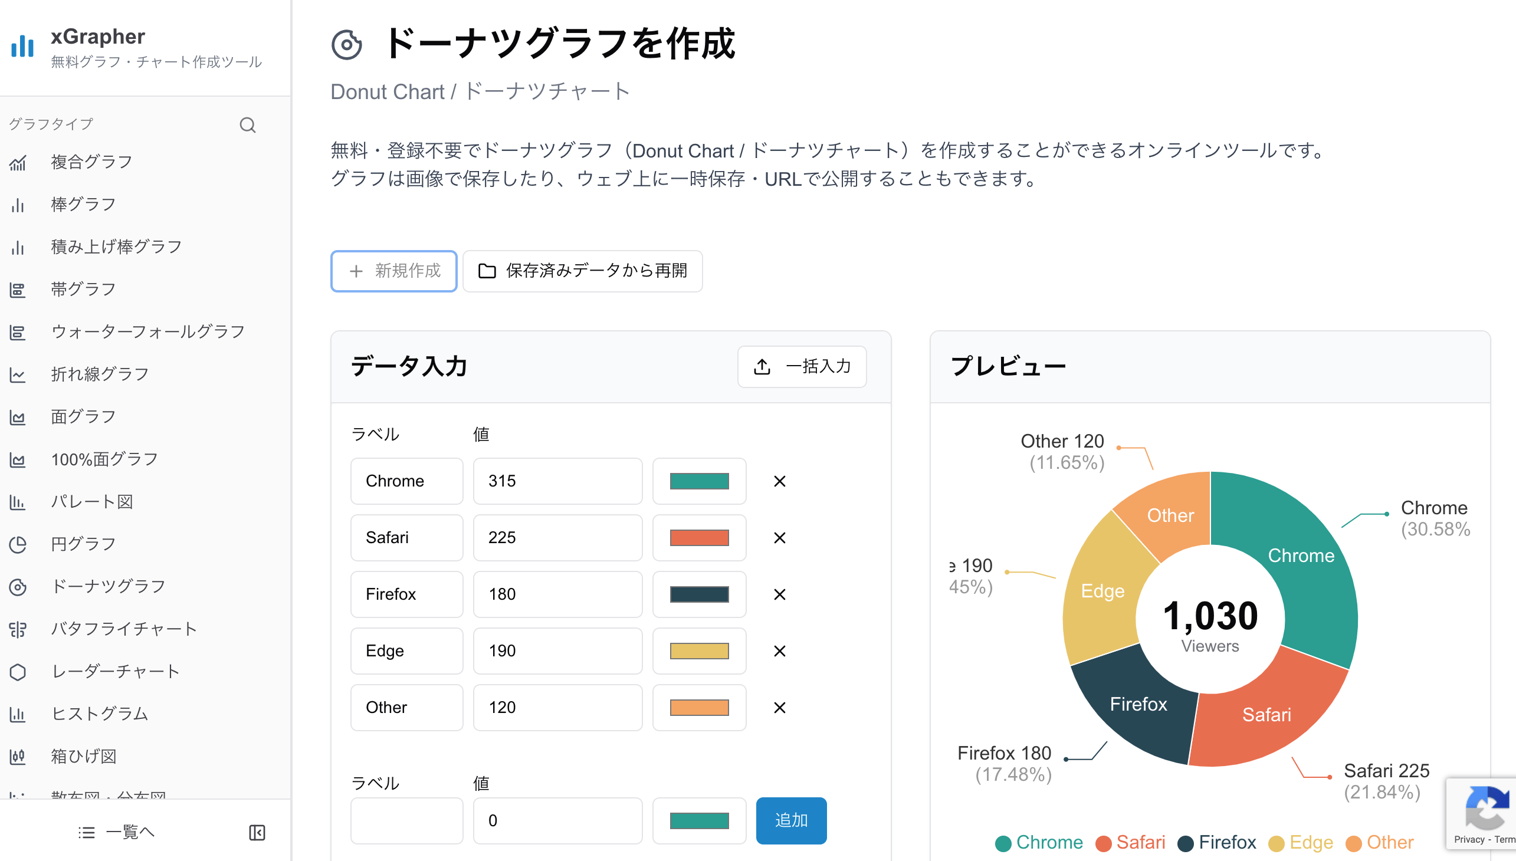Select the 箱ひげ図 box plot icon
The height and width of the screenshot is (861, 1516).
tap(18, 756)
